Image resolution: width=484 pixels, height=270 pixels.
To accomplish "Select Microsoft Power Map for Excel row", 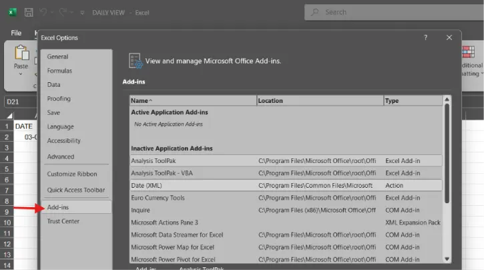I will click(x=286, y=247).
